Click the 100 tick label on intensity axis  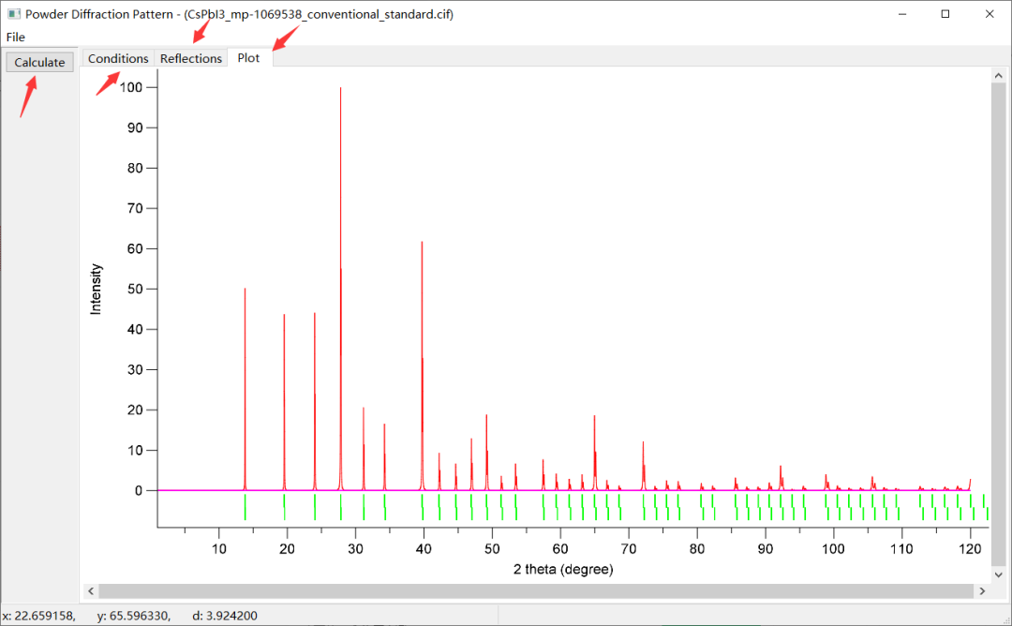[131, 87]
